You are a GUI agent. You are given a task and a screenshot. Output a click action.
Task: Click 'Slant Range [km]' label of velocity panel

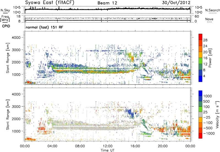pos(8,114)
